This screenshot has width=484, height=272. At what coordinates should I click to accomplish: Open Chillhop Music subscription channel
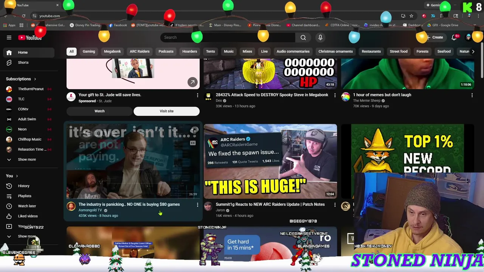pyautogui.click(x=29, y=139)
